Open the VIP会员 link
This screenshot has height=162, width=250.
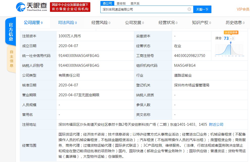(243, 9)
